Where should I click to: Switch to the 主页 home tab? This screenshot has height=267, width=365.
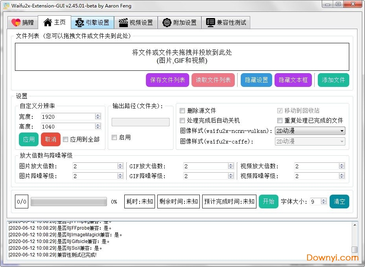(55, 22)
